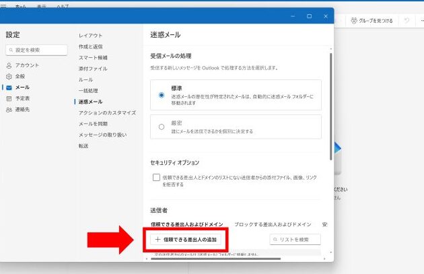The width and height of the screenshot is (424, 274).
Task: Switch to ブロックする差出人およびドメイン tab
Action: (x=273, y=224)
